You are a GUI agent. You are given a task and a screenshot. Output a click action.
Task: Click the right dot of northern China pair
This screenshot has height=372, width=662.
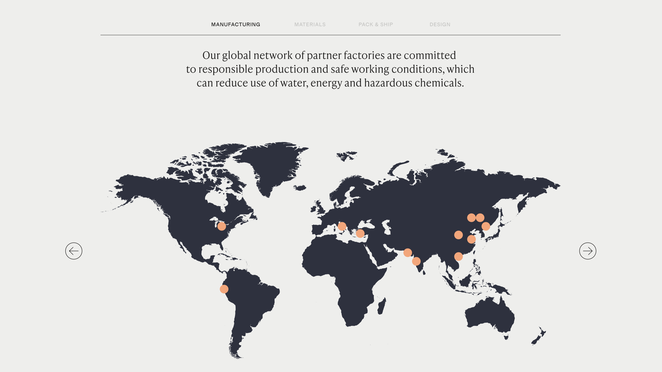coord(480,218)
